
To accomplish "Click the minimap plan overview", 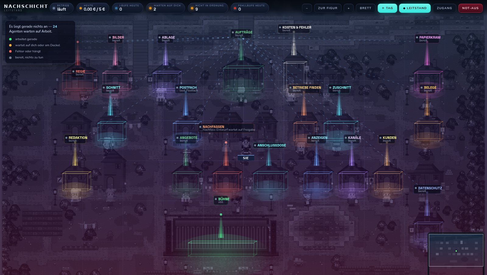I will [x=456, y=250].
